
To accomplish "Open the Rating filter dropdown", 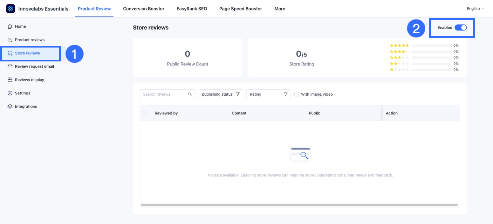I will coord(268,94).
